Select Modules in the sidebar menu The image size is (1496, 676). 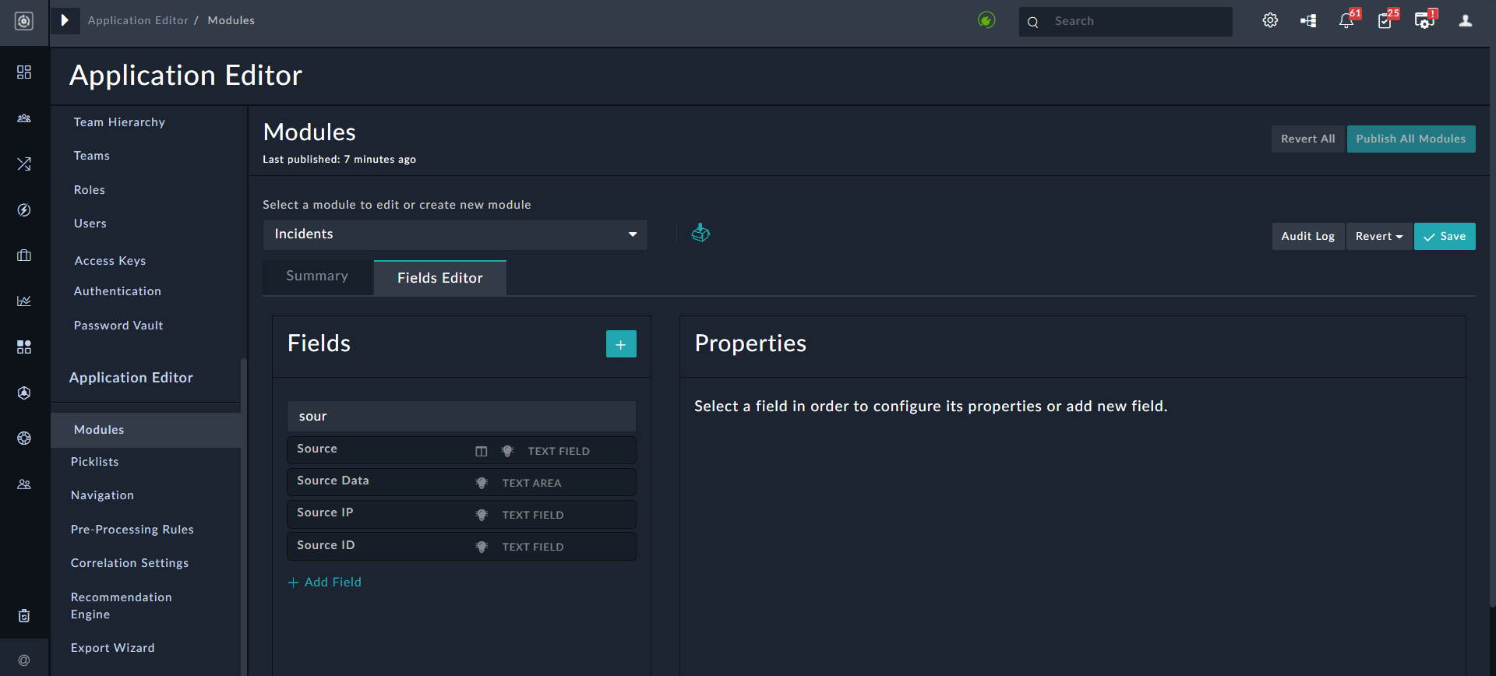coord(146,430)
